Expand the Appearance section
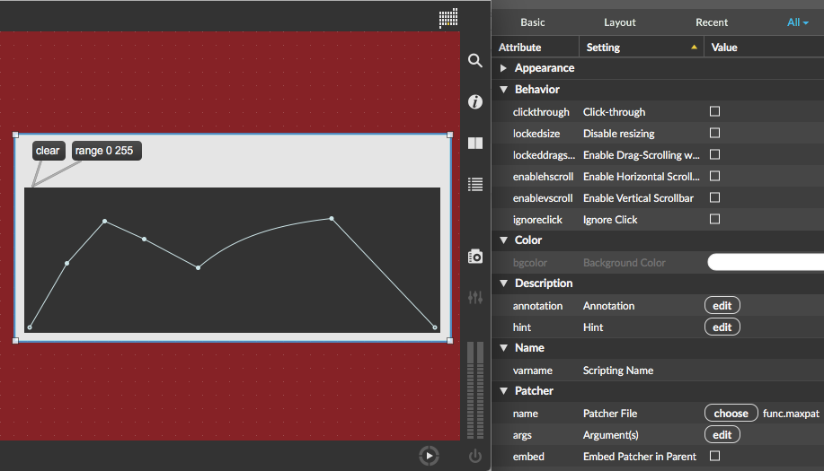The height and width of the screenshot is (471, 824). pyautogui.click(x=503, y=68)
